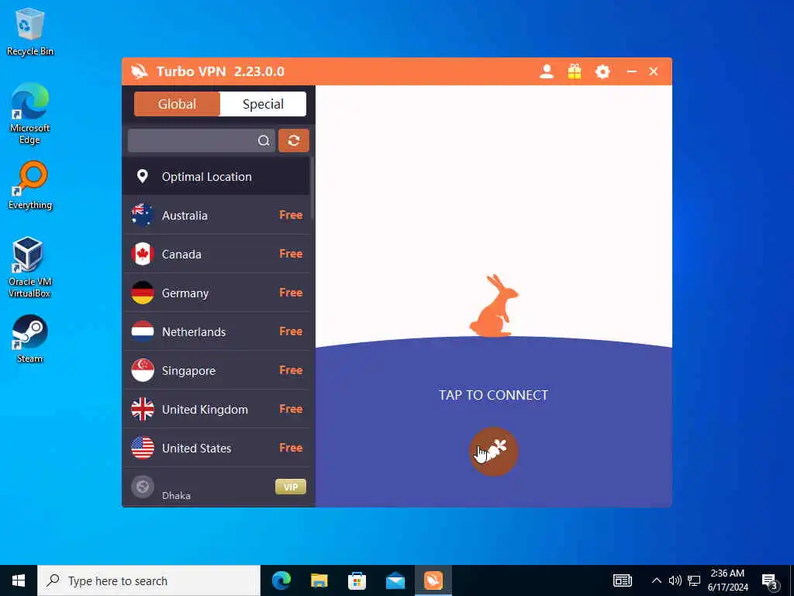Image resolution: width=794 pixels, height=596 pixels.
Task: Open the Recycle Bin desktop icon
Action: click(30, 31)
